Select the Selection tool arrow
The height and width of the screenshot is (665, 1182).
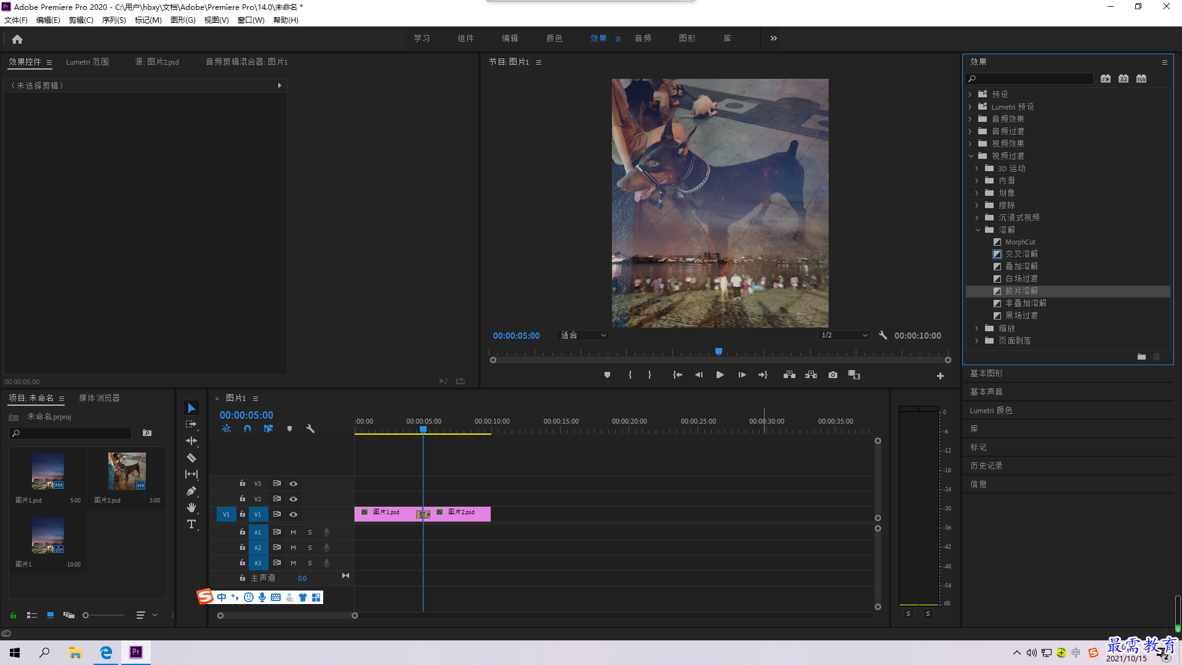coord(191,408)
